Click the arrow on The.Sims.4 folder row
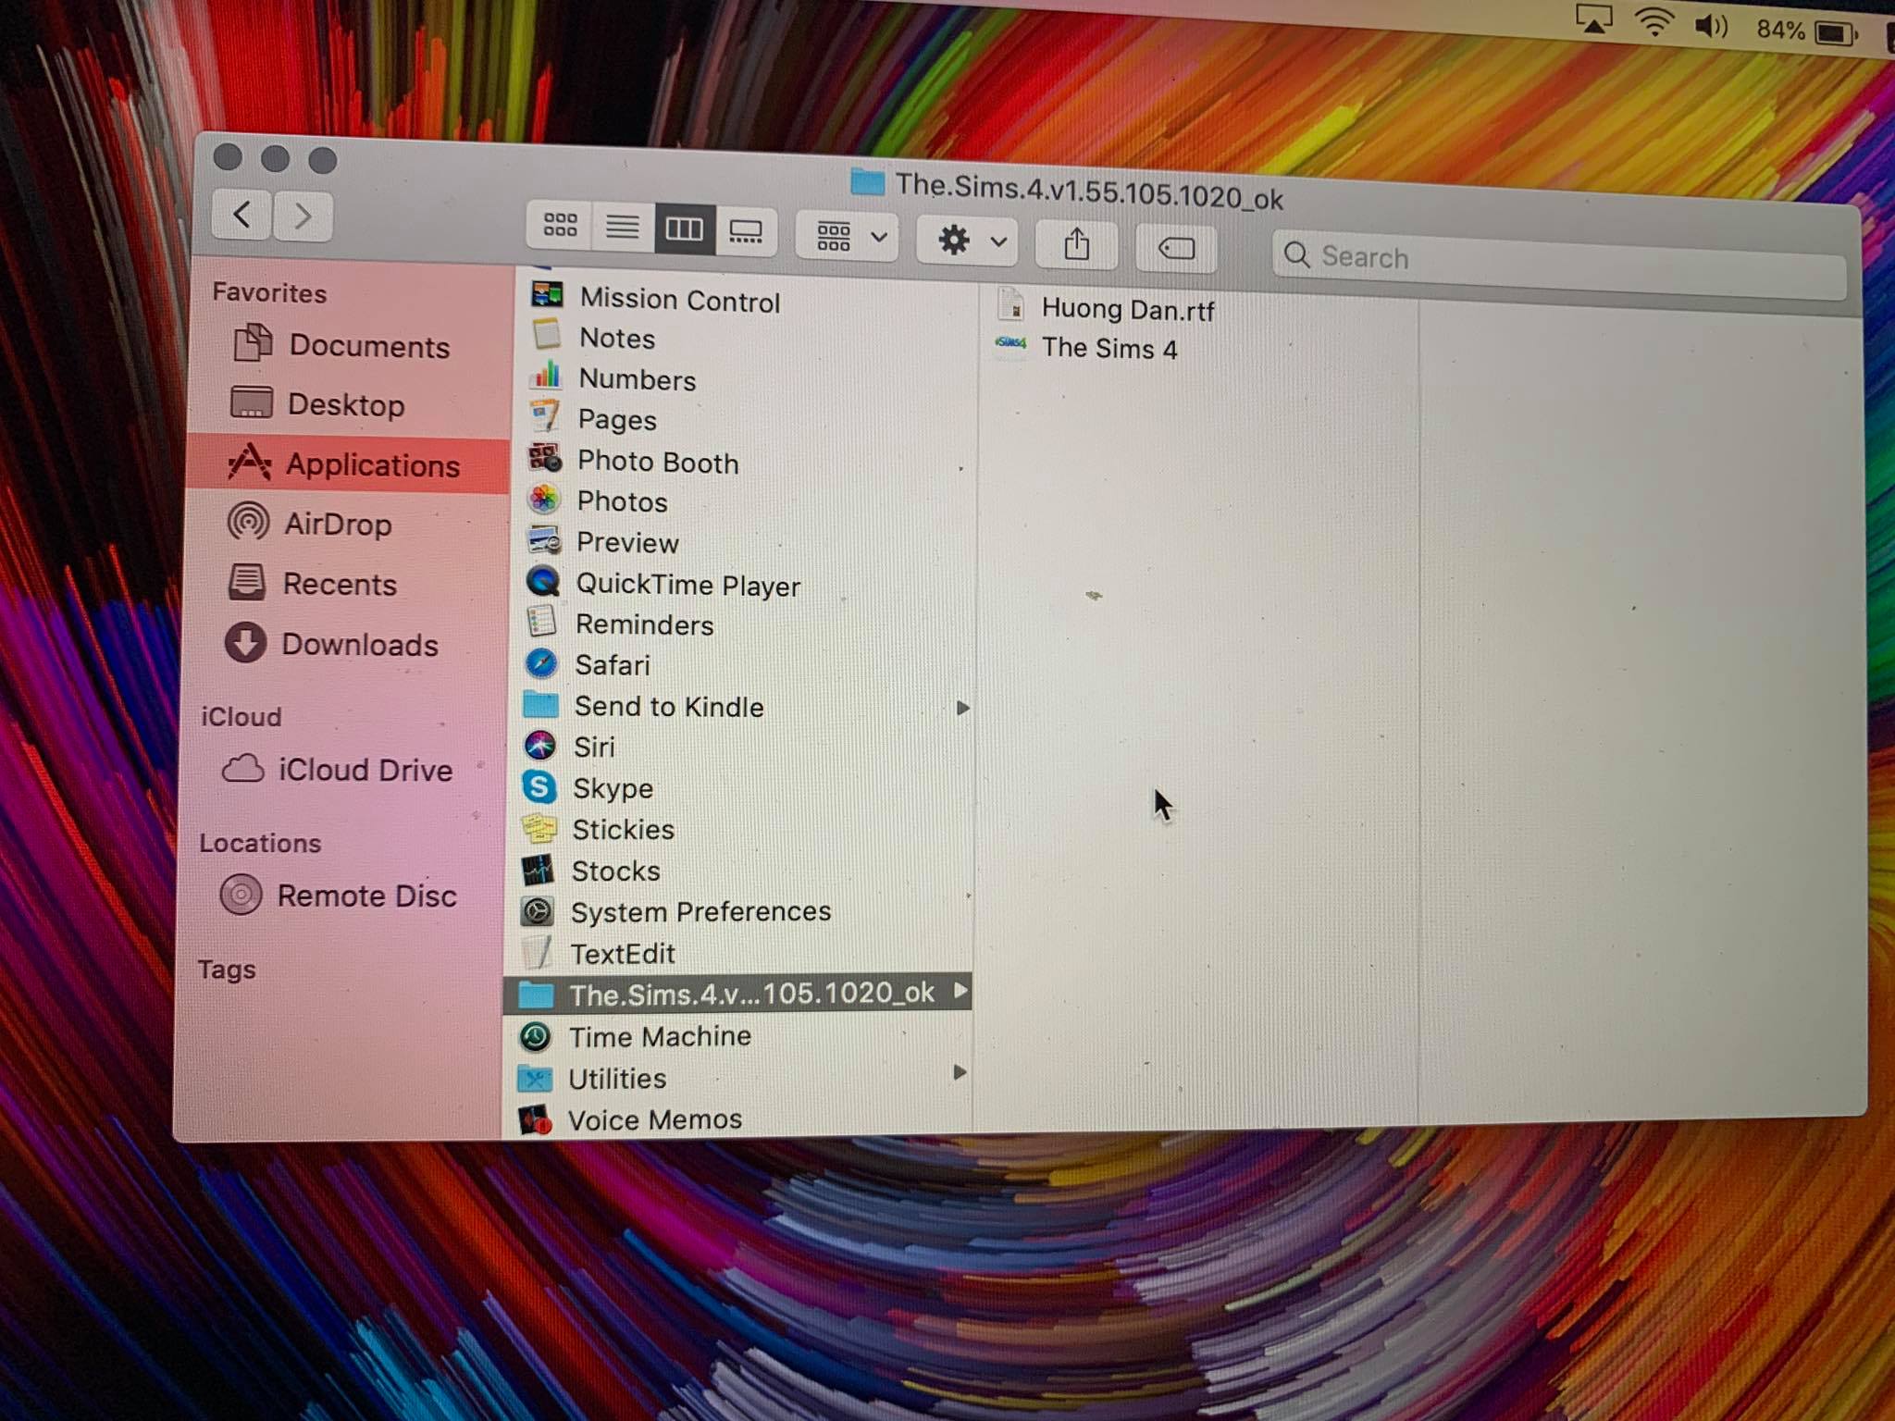 (960, 991)
